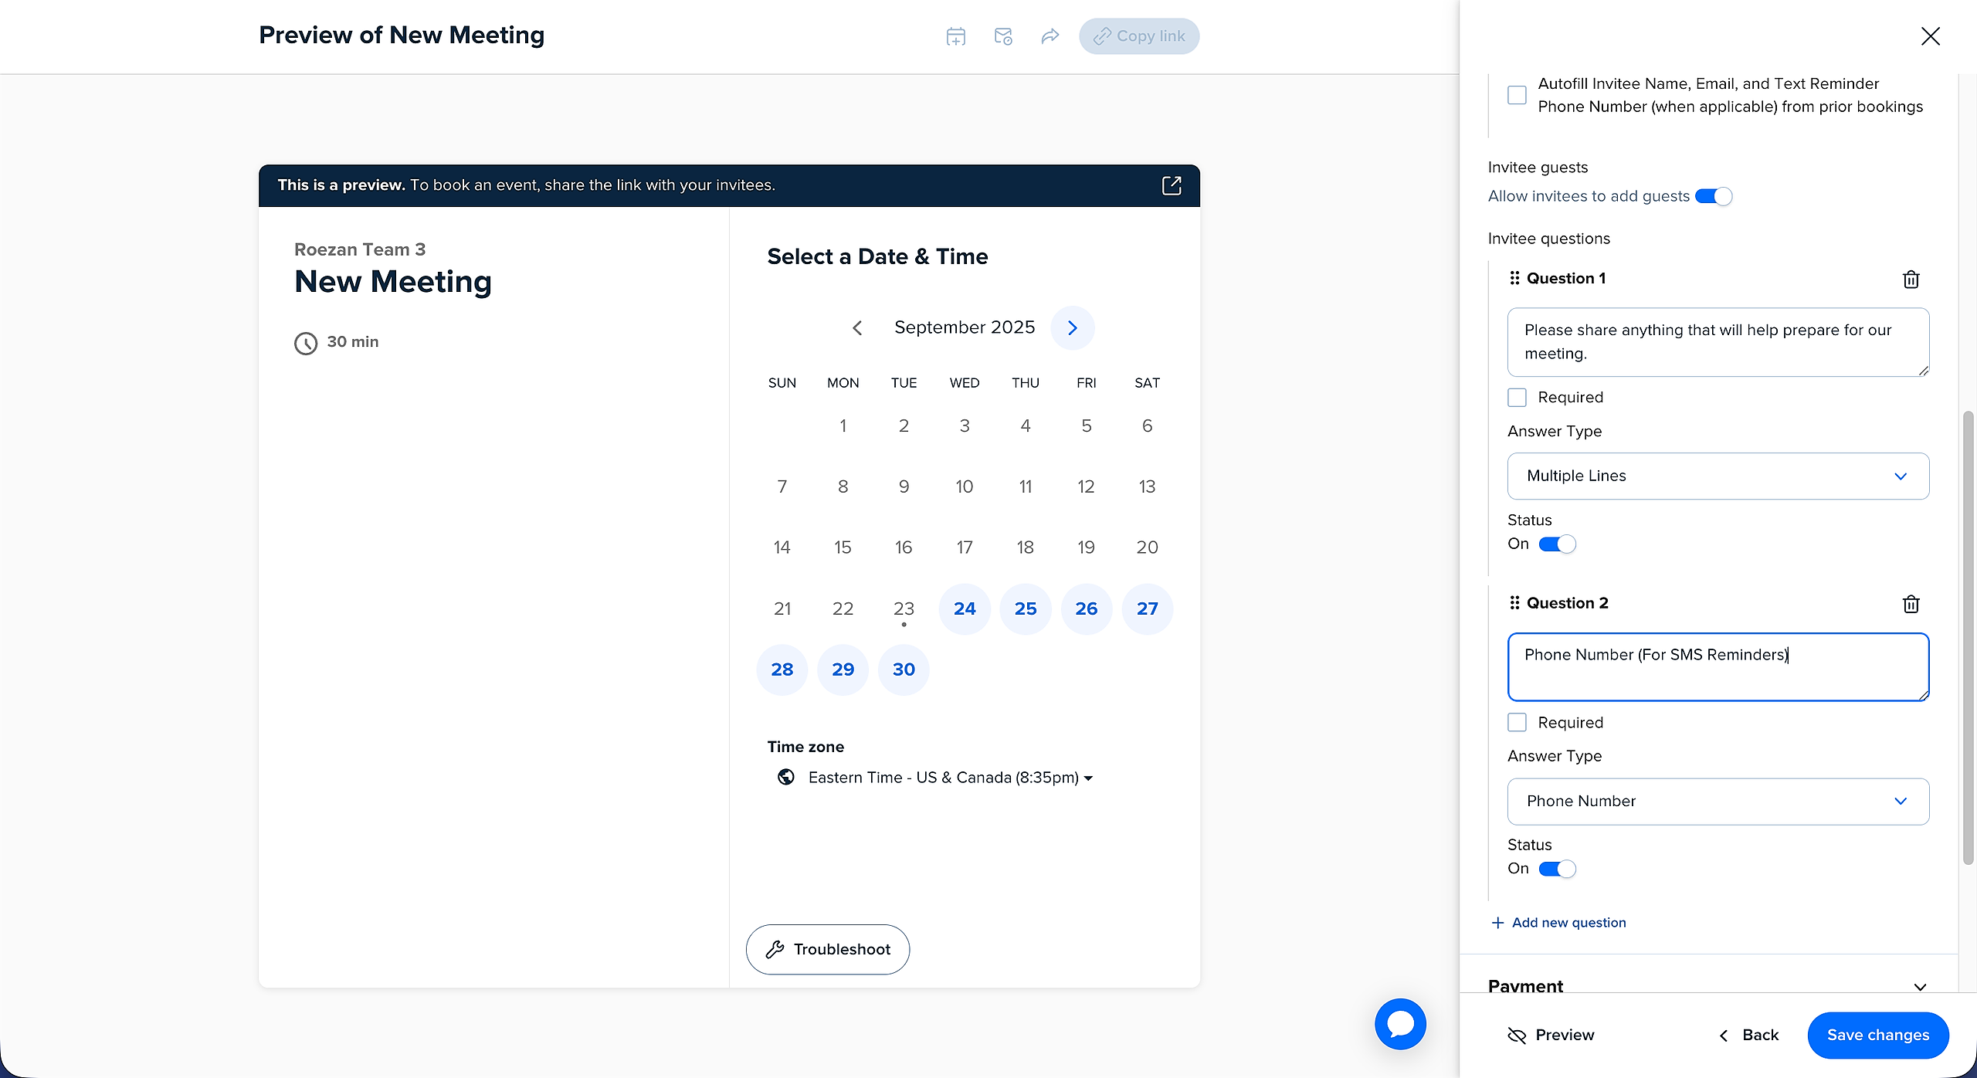Click Save changes button
The width and height of the screenshot is (1977, 1078).
pos(1877,1035)
